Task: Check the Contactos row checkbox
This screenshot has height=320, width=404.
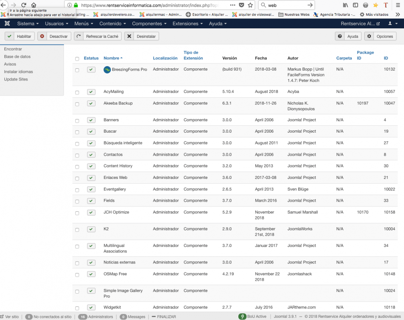Action: click(77, 155)
